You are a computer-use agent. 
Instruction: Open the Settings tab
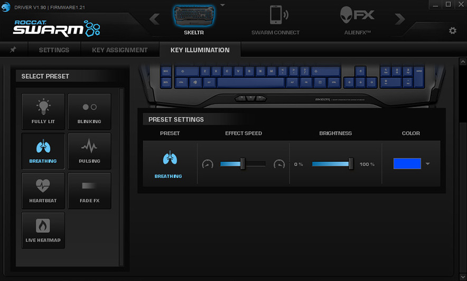click(x=54, y=50)
